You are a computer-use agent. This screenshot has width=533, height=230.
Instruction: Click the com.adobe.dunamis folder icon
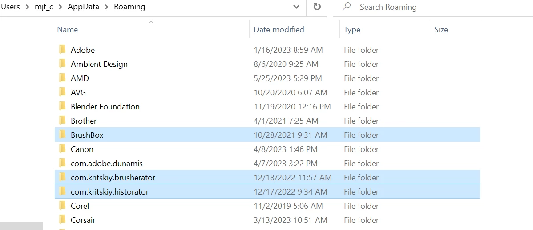(x=62, y=163)
